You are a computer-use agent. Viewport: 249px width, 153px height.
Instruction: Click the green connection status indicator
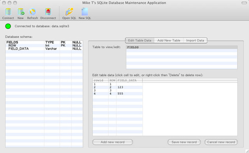coord(8,26)
